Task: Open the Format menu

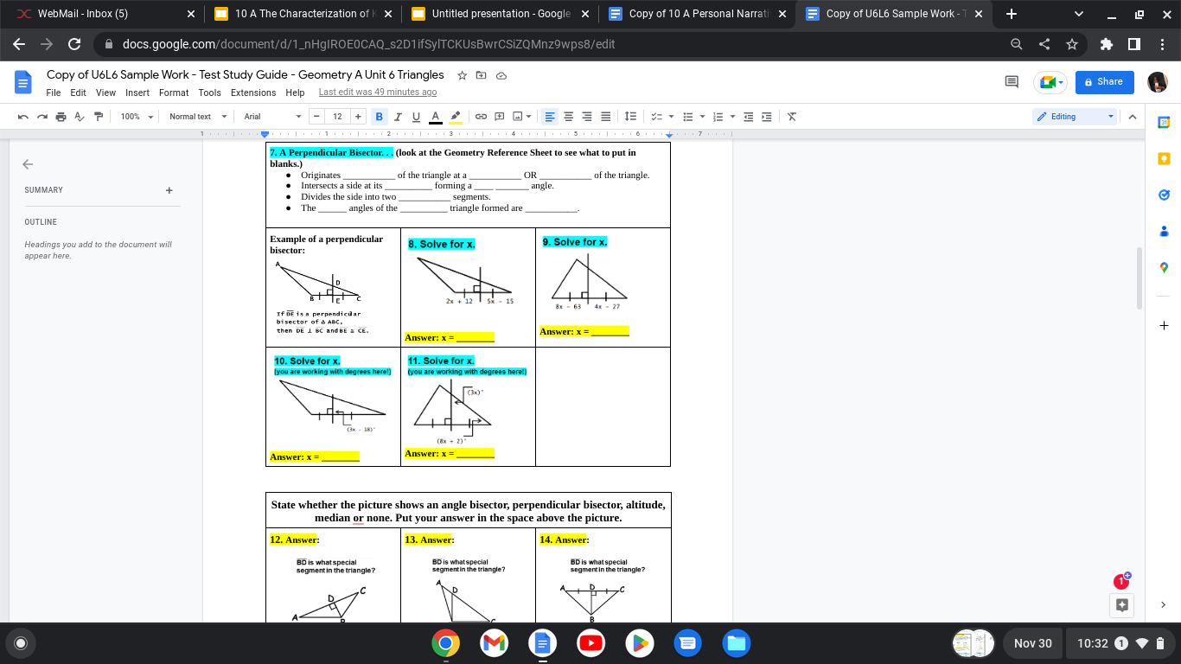Action: point(174,93)
